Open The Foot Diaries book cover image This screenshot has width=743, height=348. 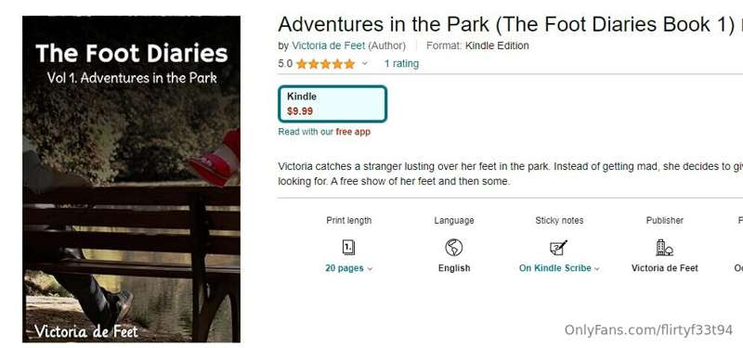(131, 179)
